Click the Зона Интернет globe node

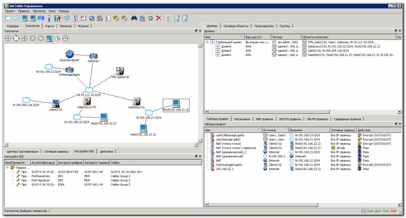[x=69, y=54]
